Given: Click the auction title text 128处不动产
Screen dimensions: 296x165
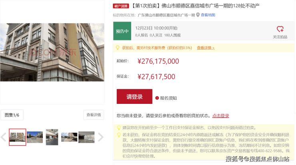Looking at the screenshot, I should click(x=246, y=6).
